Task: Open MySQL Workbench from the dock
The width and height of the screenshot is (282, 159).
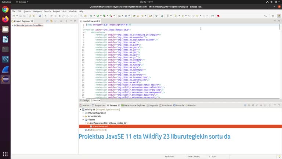Action: tap(5, 59)
